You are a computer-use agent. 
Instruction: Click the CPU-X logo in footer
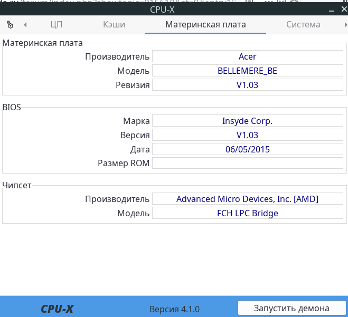[57, 309]
